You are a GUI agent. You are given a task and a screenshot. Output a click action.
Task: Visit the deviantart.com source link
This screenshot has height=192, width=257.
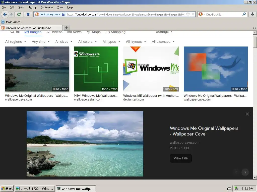point(134,99)
